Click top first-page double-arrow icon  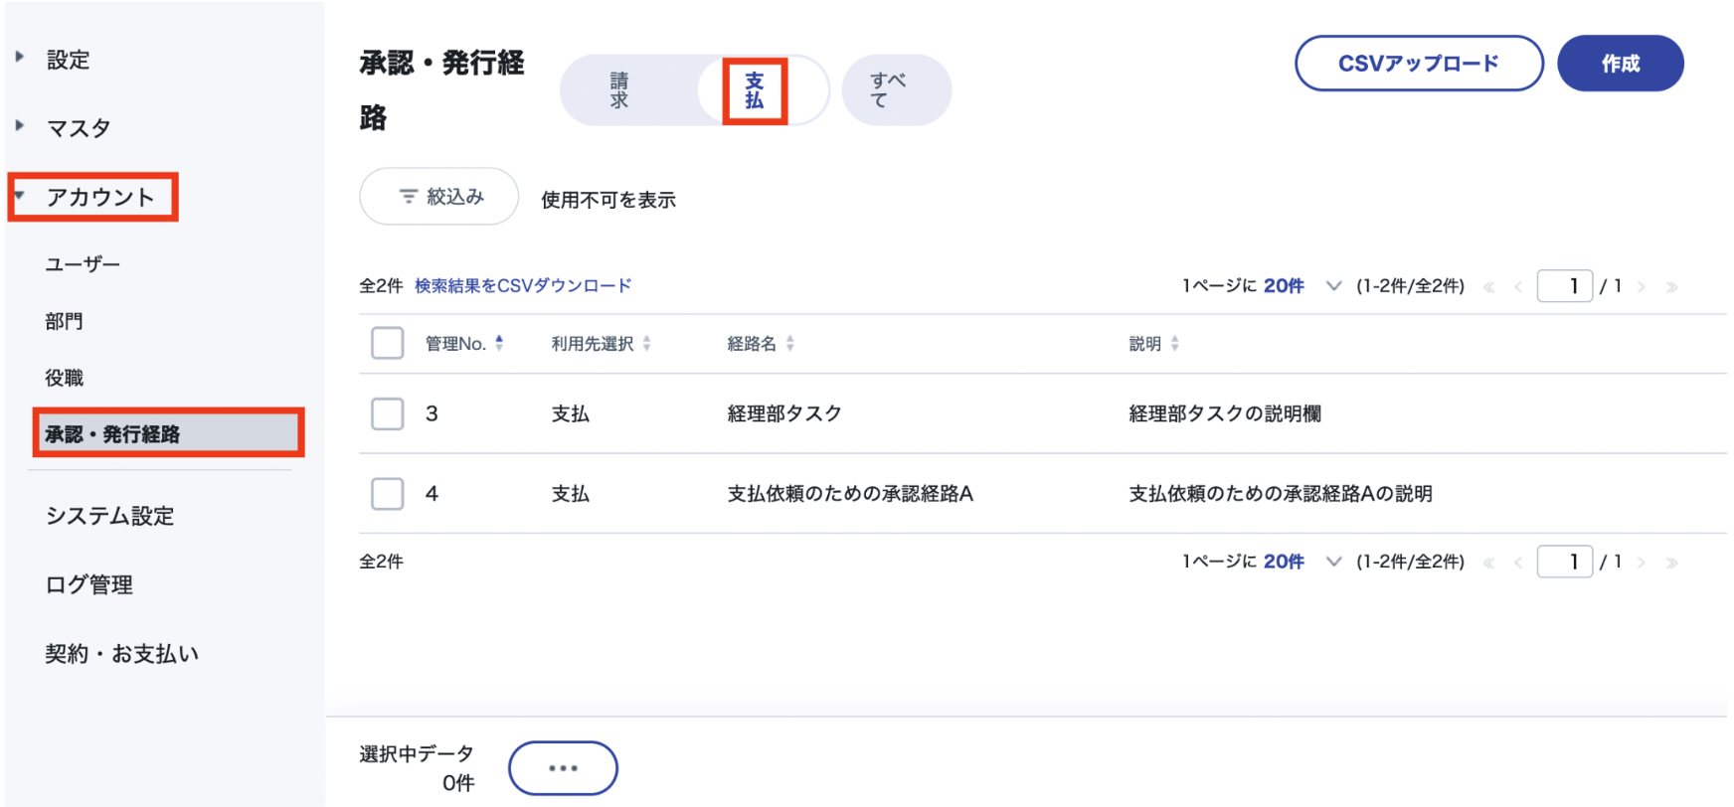pos(1488,287)
